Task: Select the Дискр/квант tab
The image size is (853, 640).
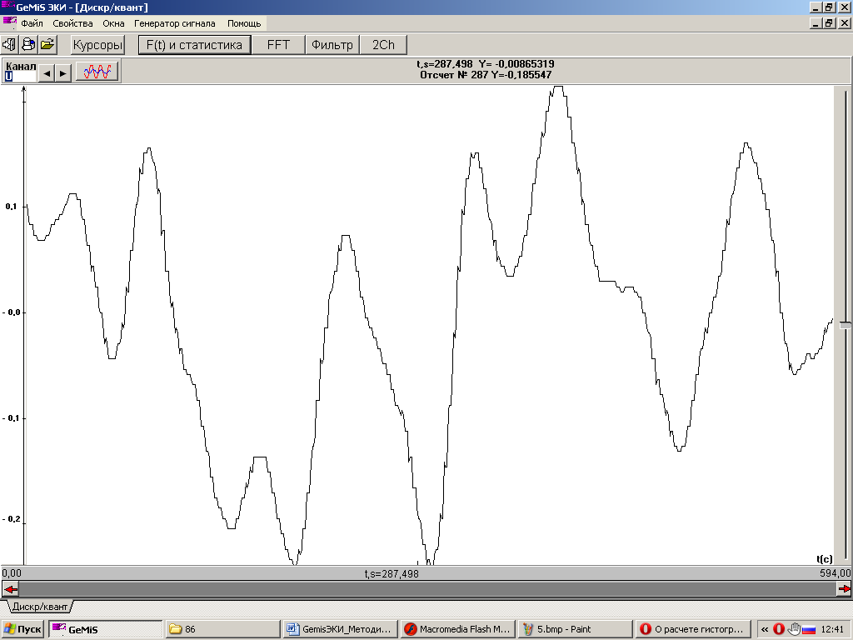Action: pyautogui.click(x=39, y=607)
